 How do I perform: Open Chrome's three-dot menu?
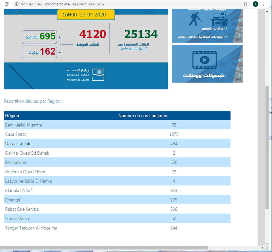tap(264, 4)
